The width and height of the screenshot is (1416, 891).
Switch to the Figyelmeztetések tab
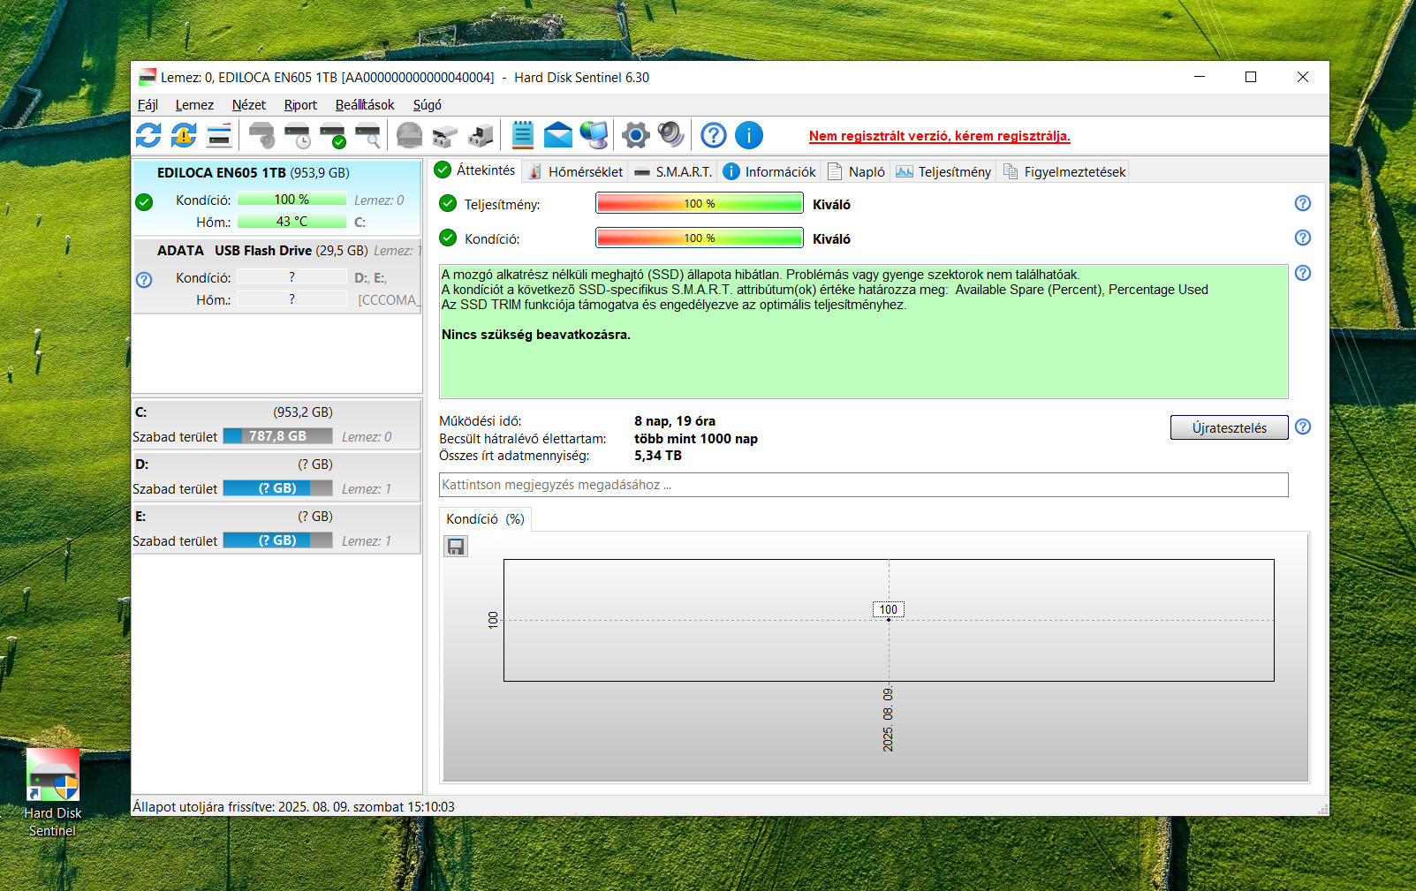click(1064, 171)
